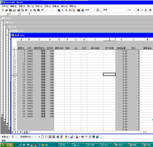Select the Rectangle drawing tool
The height and width of the screenshot is (147, 153).
tap(42, 137)
